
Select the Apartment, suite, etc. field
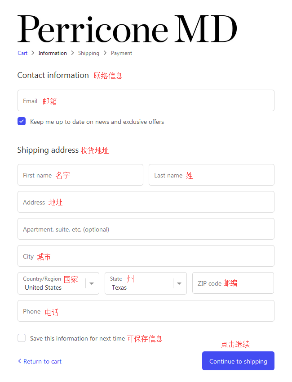[x=146, y=229]
